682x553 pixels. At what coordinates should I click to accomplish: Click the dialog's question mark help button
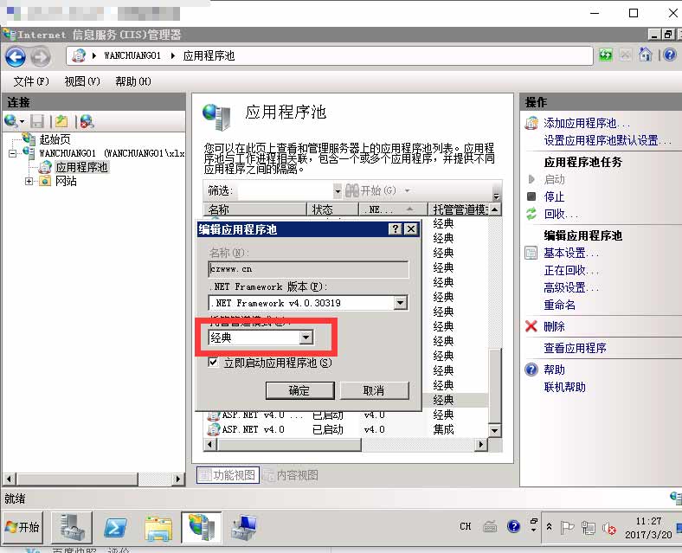(395, 229)
